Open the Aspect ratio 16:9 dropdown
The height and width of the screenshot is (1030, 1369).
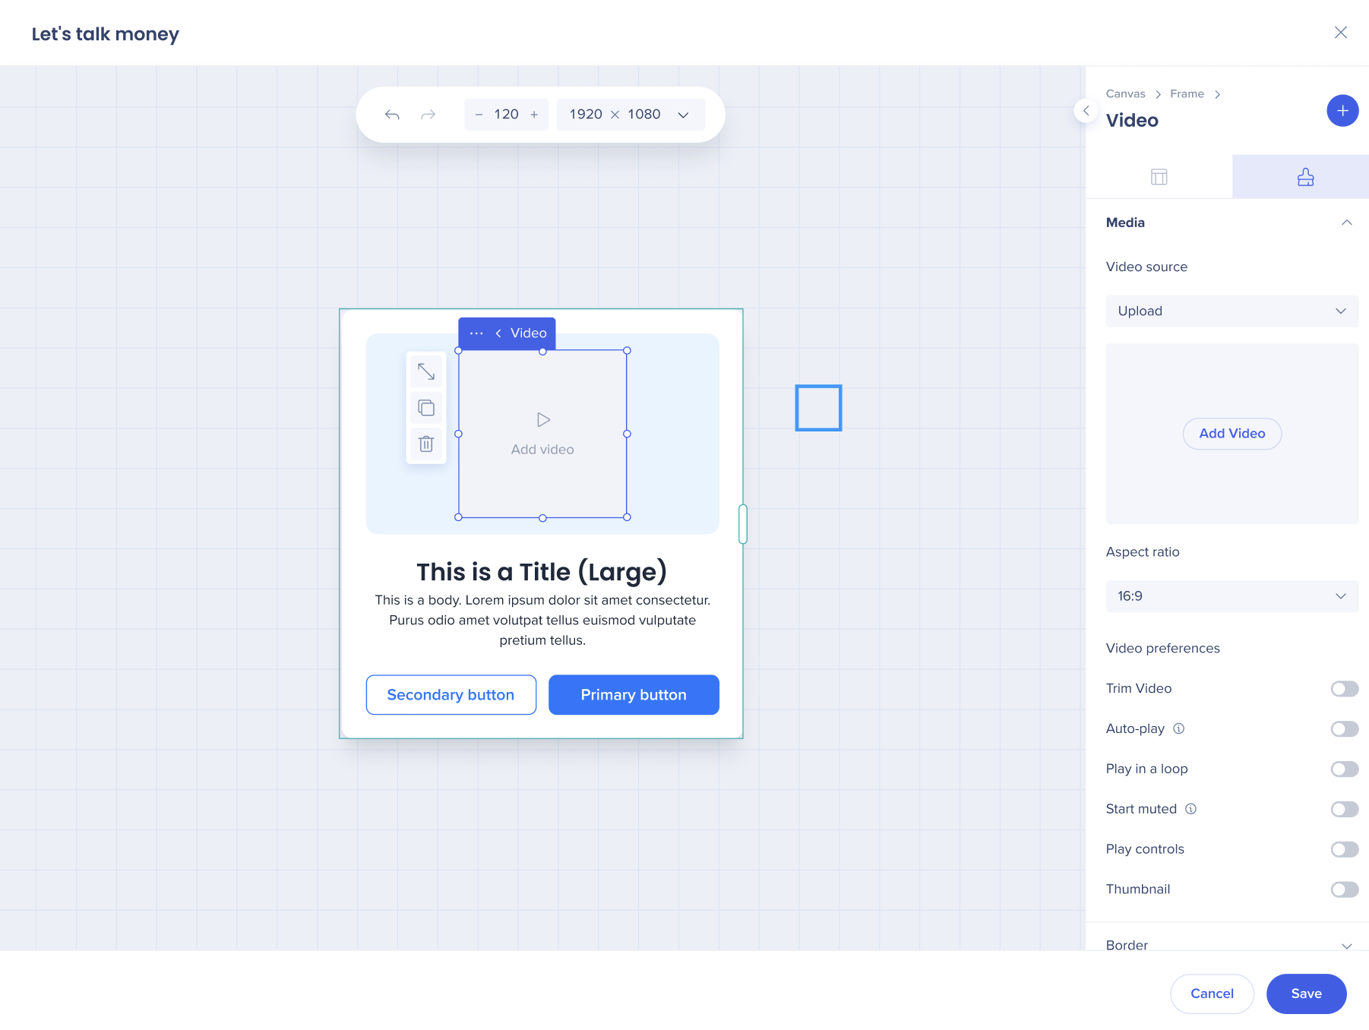1231,596
